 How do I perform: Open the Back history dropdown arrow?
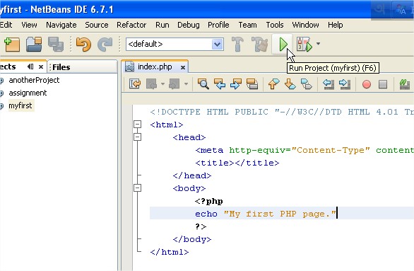tap(163, 84)
